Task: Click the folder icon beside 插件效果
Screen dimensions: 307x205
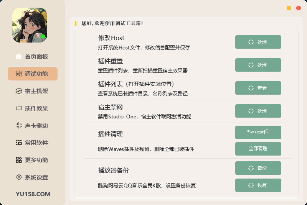Action: coord(18,108)
